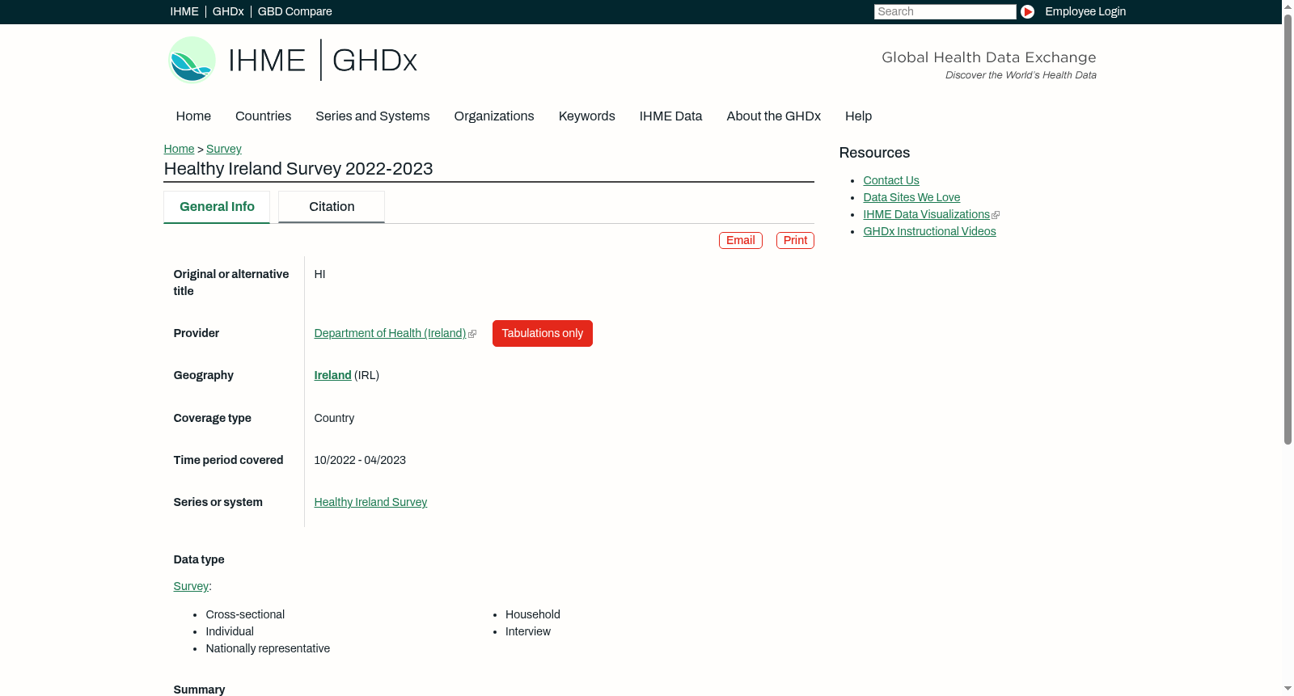Image resolution: width=1294 pixels, height=696 pixels.
Task: Click external link icon after Department of Health
Action: [472, 334]
